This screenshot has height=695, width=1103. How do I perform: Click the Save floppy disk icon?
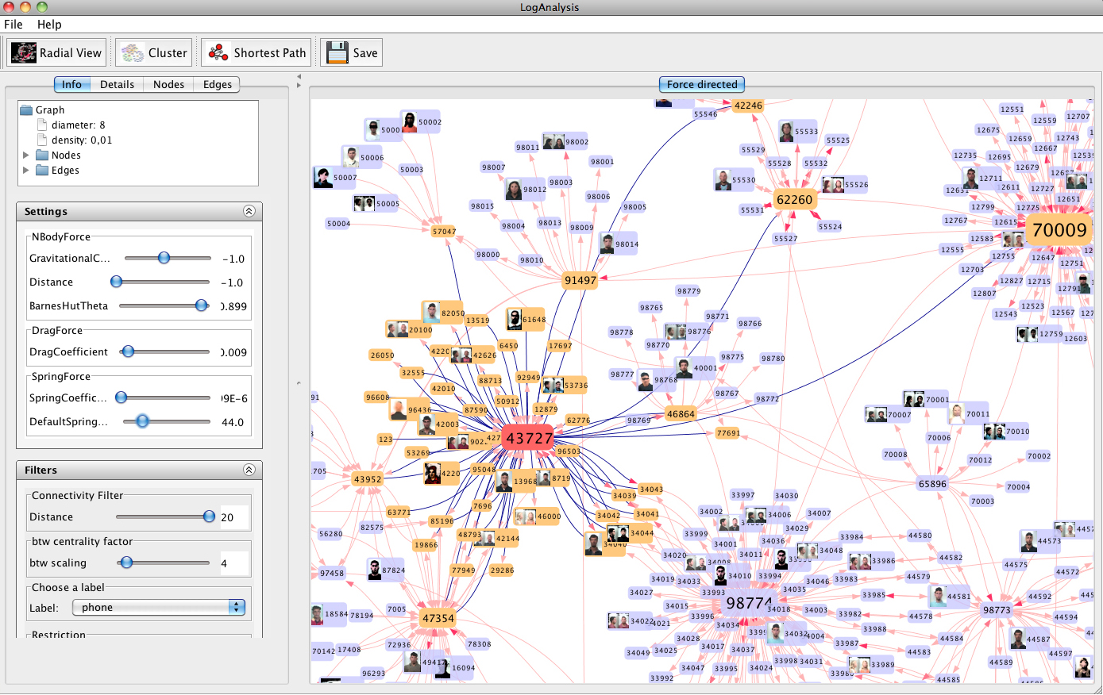(337, 53)
